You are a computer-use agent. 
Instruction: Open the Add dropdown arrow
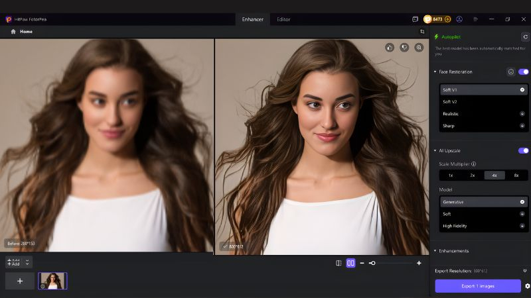click(27, 262)
